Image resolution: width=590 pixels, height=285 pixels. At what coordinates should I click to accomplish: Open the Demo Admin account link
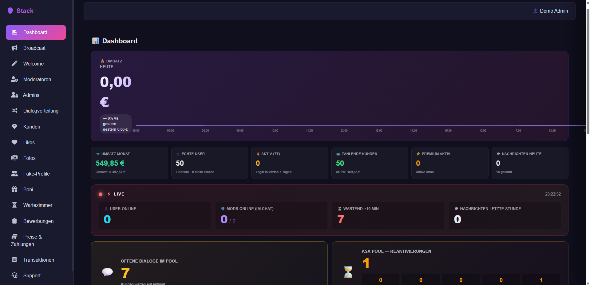pos(550,11)
